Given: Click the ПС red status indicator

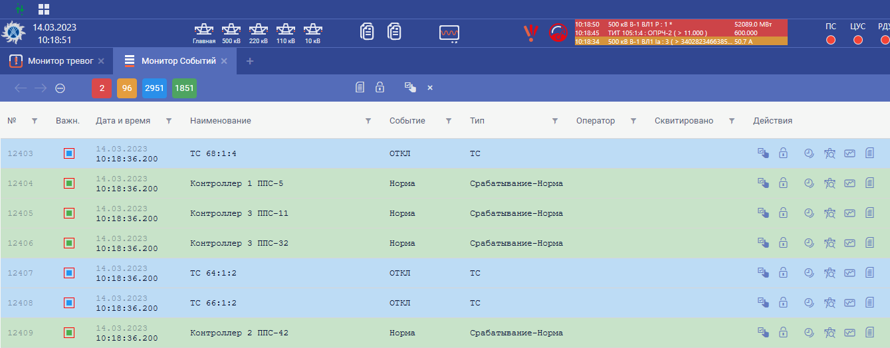Looking at the screenshot, I should point(831,40).
